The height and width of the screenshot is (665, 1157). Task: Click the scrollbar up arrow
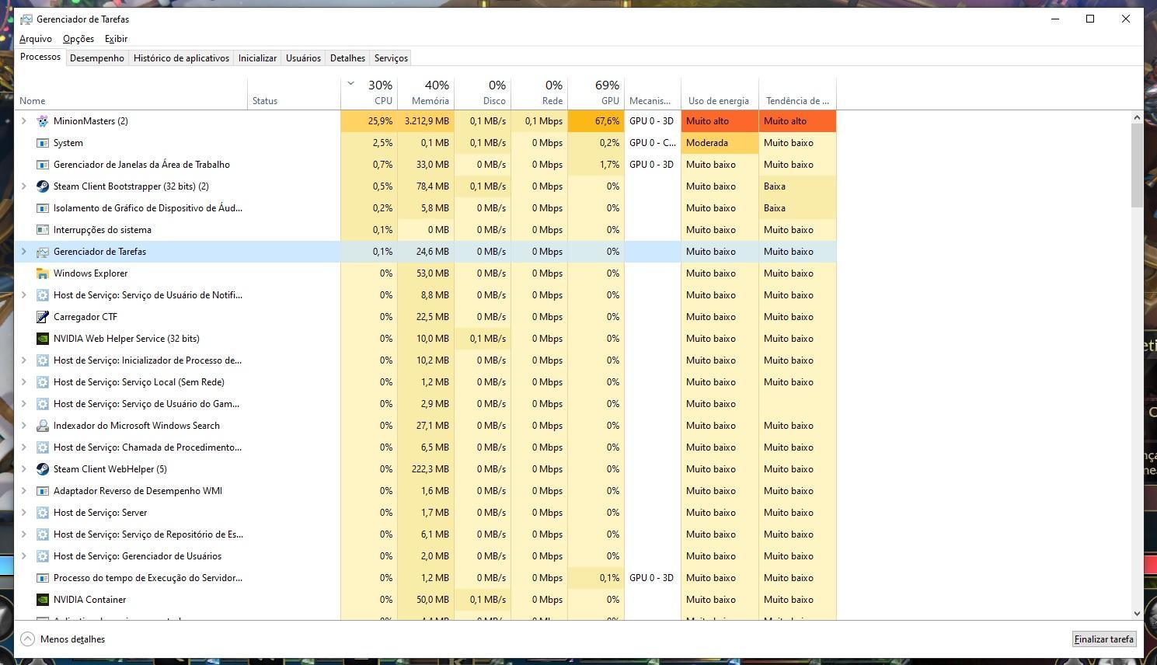(1137, 117)
